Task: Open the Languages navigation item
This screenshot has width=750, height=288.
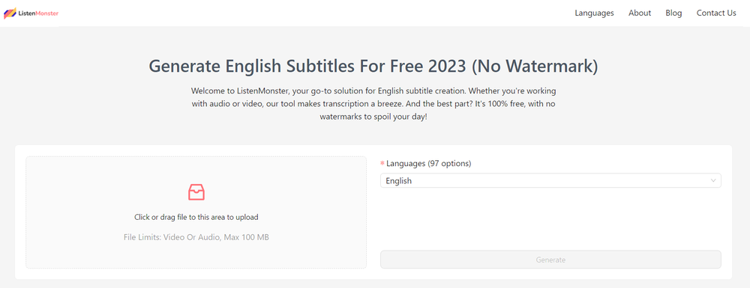Action: click(x=594, y=13)
